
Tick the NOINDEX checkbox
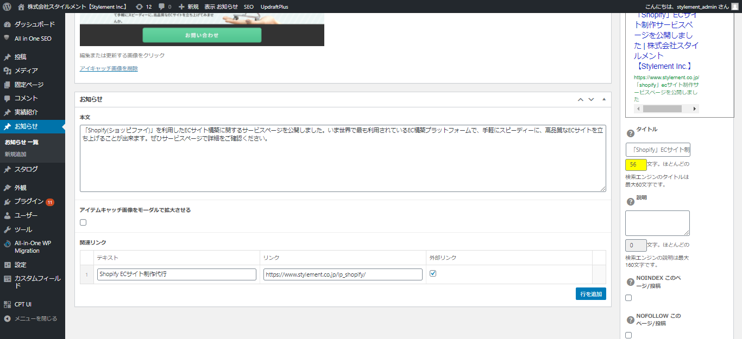pos(628,298)
